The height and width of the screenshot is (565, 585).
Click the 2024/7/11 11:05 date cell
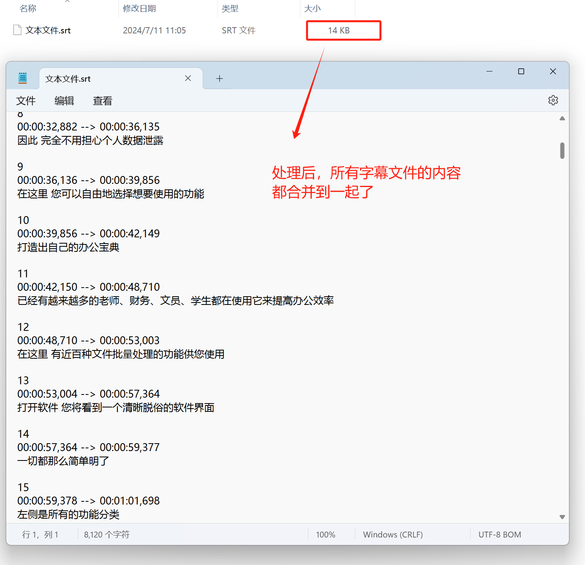pyautogui.click(x=154, y=31)
